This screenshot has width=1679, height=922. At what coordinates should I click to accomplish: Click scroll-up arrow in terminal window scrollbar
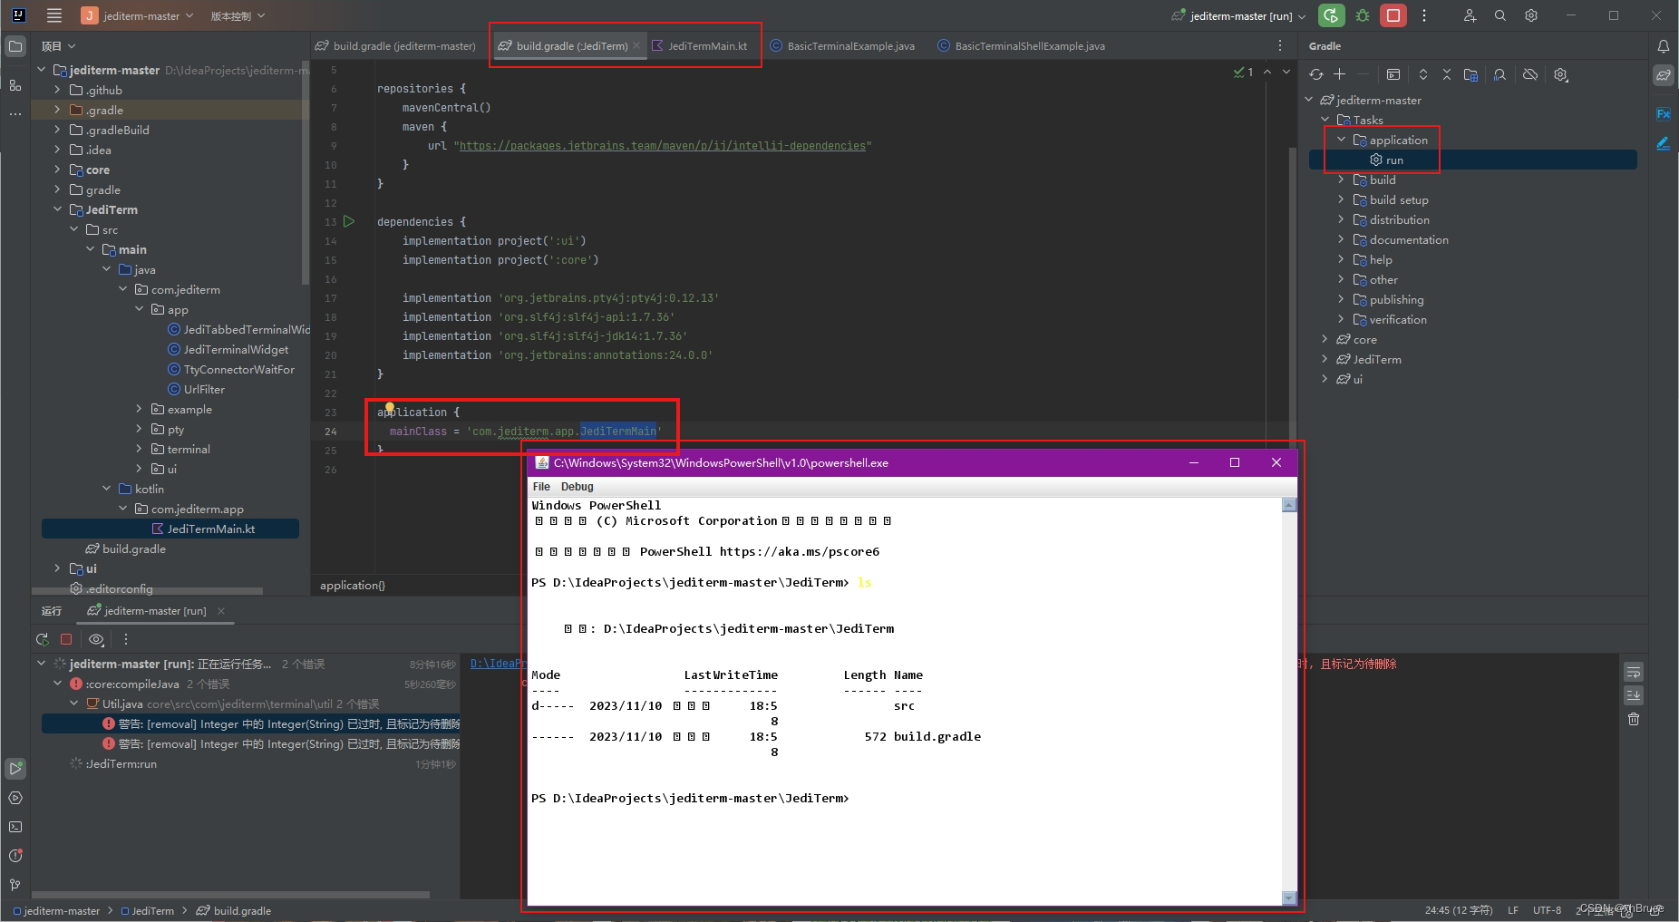coord(1289,505)
